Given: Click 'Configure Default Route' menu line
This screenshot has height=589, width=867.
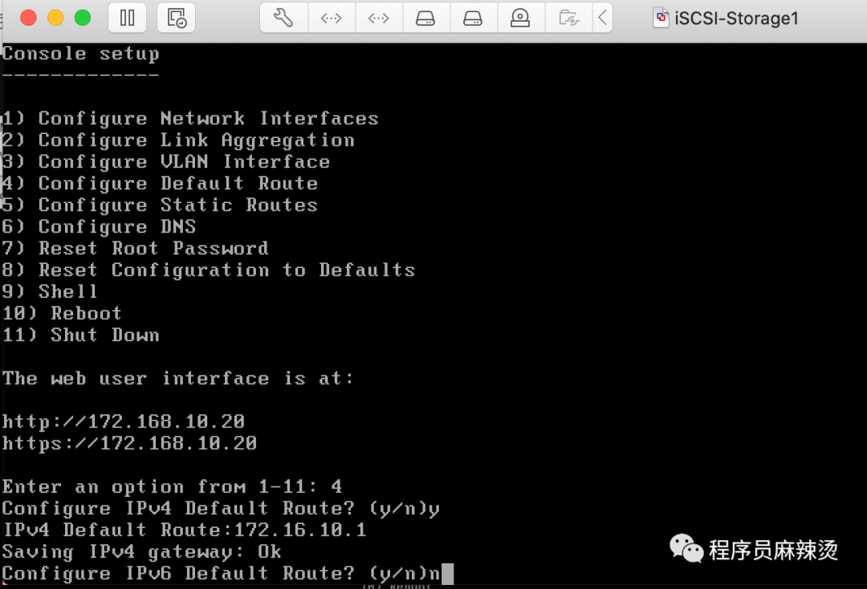Looking at the screenshot, I should tap(160, 183).
